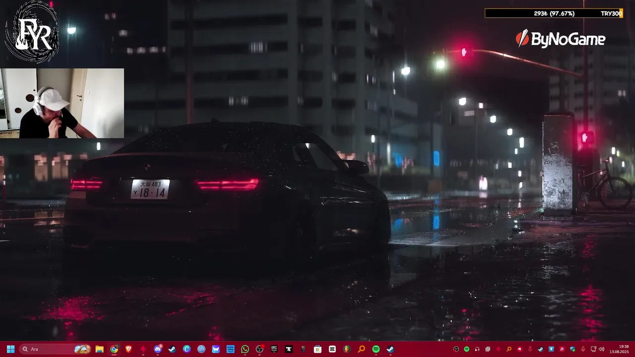Open FL Studio fruit icon

pos(347,349)
